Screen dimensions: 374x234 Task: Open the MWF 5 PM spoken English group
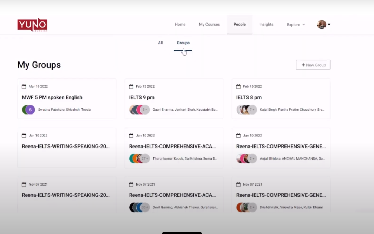tap(52, 97)
